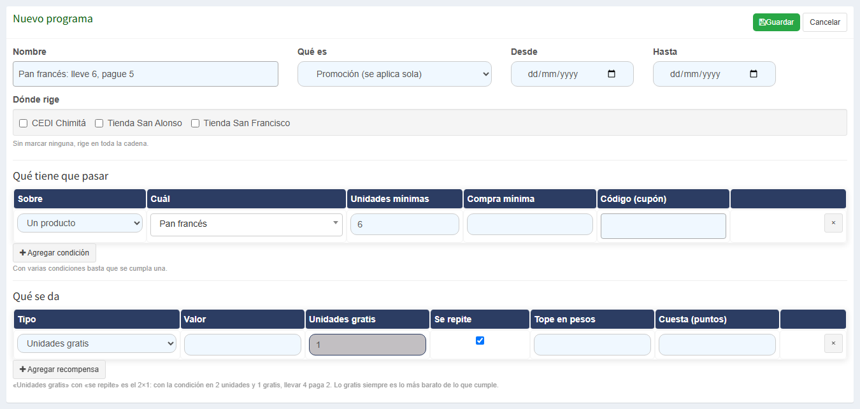The image size is (860, 409).
Task: Focus the Código (cupón) field
Action: pos(663,226)
